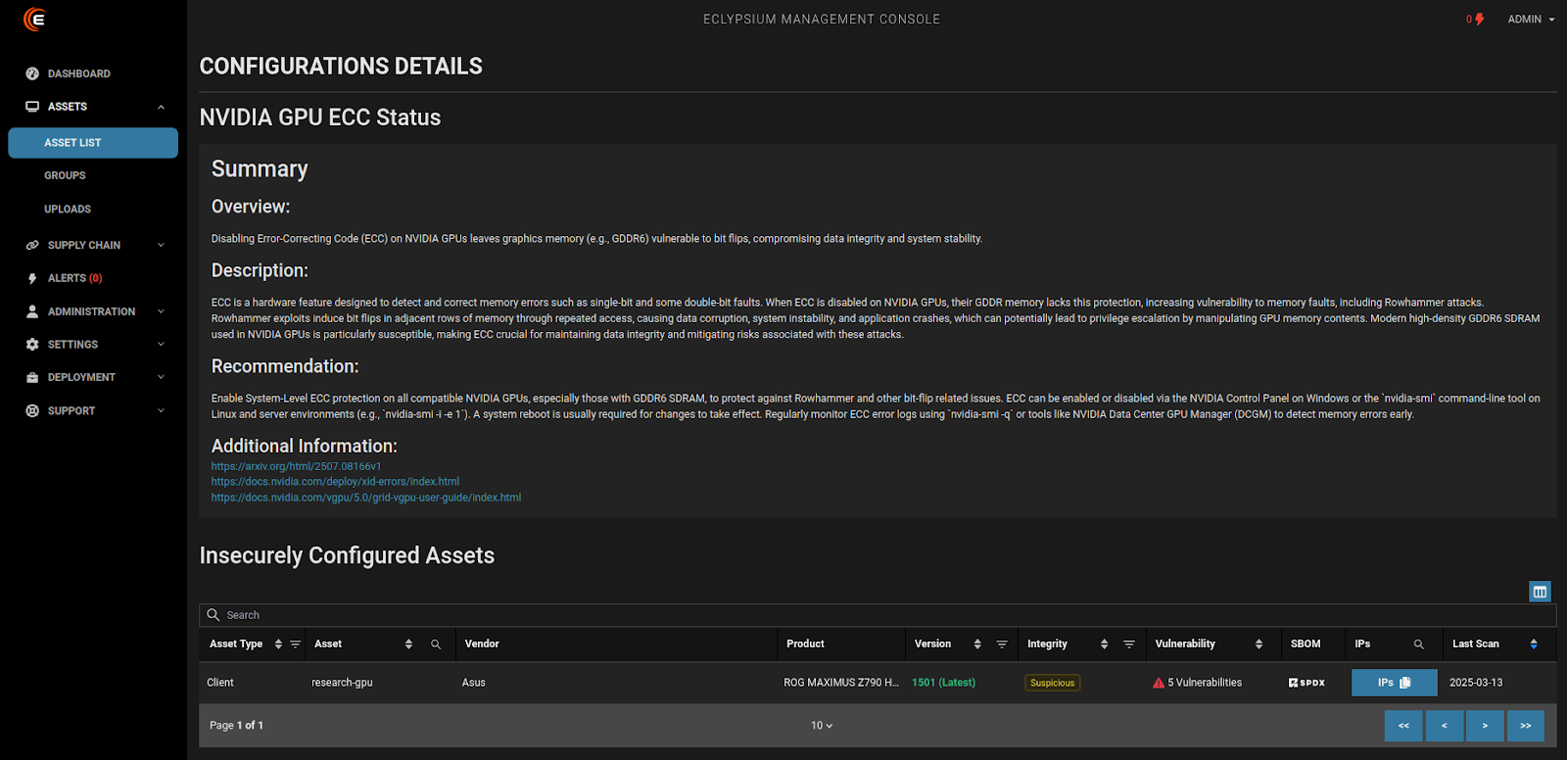Screen dimensions: 1567x760
Task: Click the Client asset type cell
Action: point(220,683)
